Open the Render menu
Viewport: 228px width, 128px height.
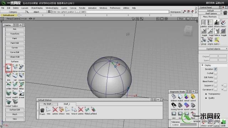click(x=82, y=8)
